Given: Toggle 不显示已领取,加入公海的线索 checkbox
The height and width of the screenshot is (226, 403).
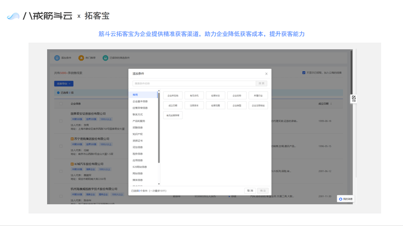Looking at the screenshot, I should [304, 73].
